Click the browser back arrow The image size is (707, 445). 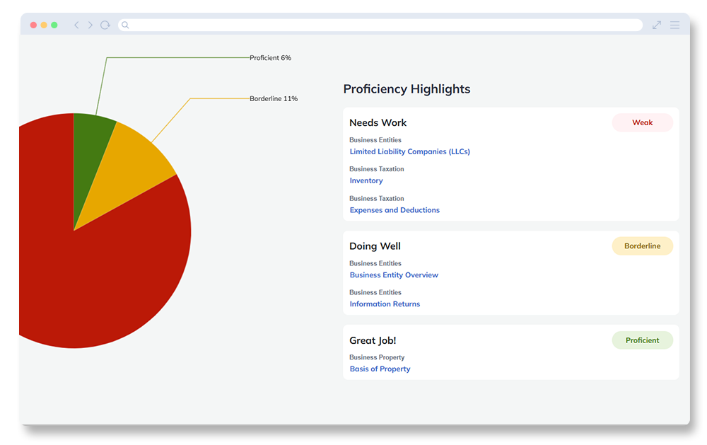[76, 25]
